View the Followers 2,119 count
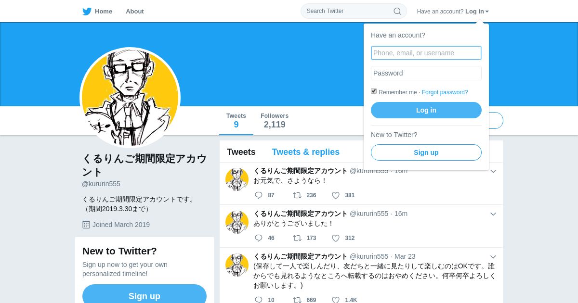The image size is (578, 303). (x=275, y=121)
